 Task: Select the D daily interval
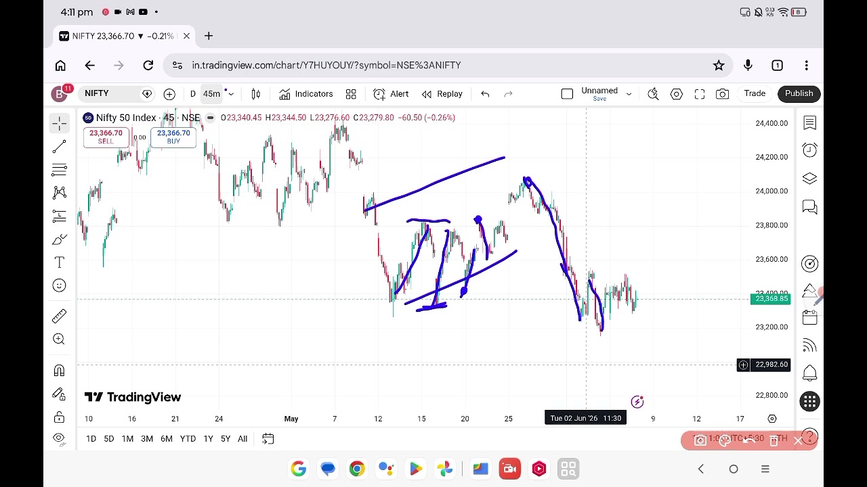tap(193, 94)
